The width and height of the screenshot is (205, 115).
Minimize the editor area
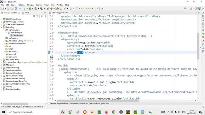[x=196, y=12]
